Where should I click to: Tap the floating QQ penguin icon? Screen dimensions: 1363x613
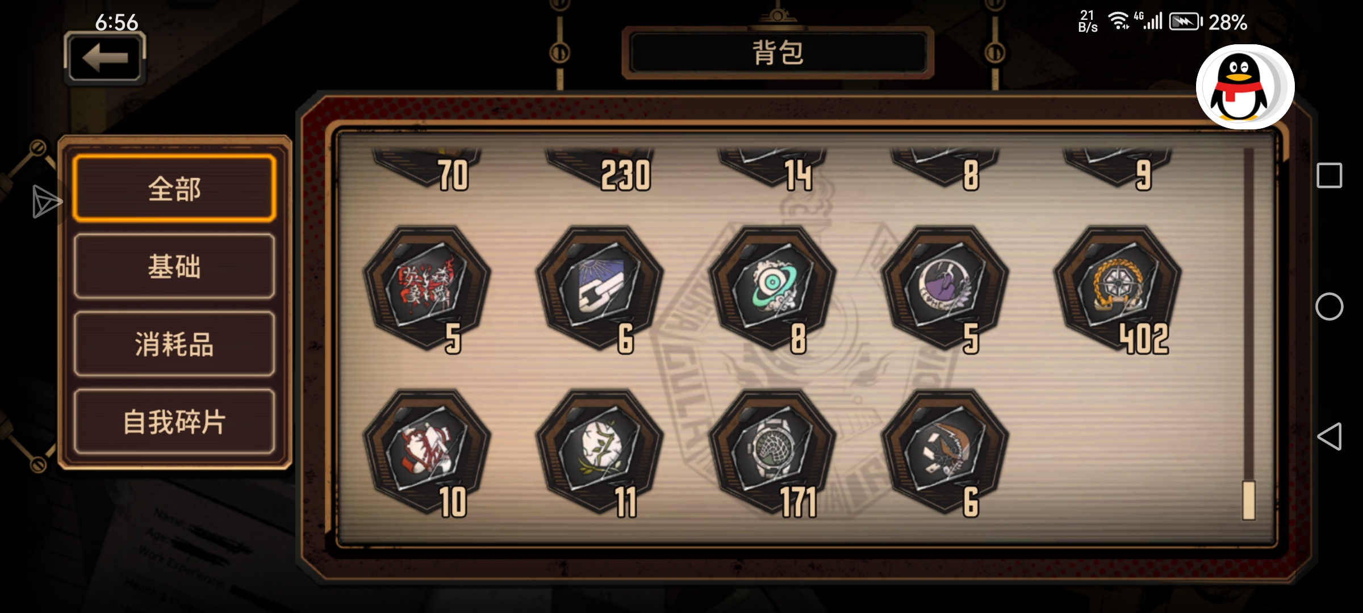(1245, 87)
